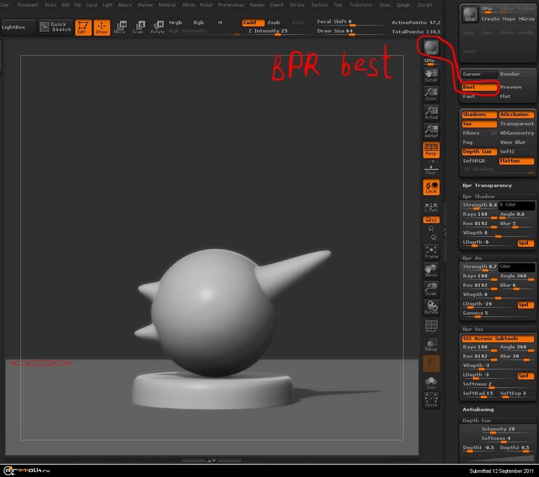Open the Document menu
539x477 pixels.
pyautogui.click(x=27, y=5)
